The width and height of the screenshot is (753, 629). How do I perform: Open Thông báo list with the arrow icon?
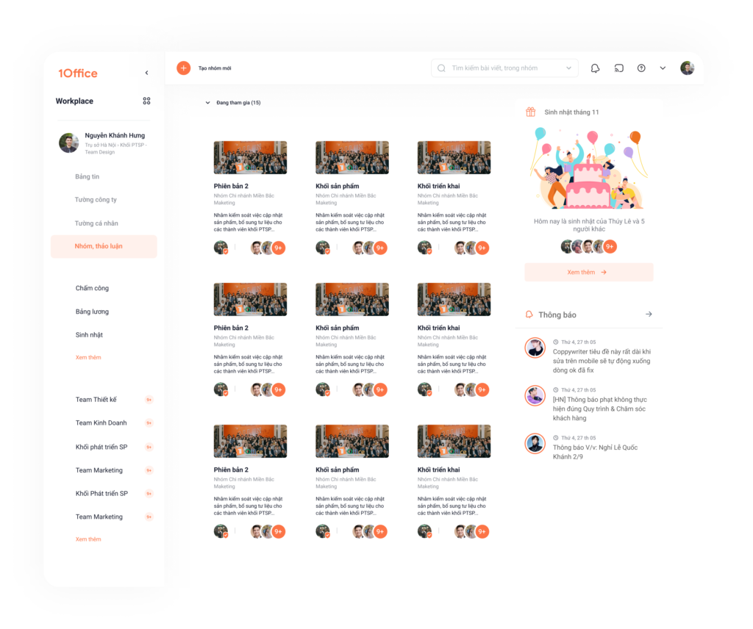[x=649, y=314]
